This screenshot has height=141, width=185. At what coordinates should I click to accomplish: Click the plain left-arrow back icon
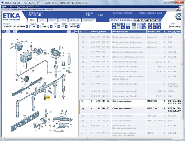click(x=159, y=28)
